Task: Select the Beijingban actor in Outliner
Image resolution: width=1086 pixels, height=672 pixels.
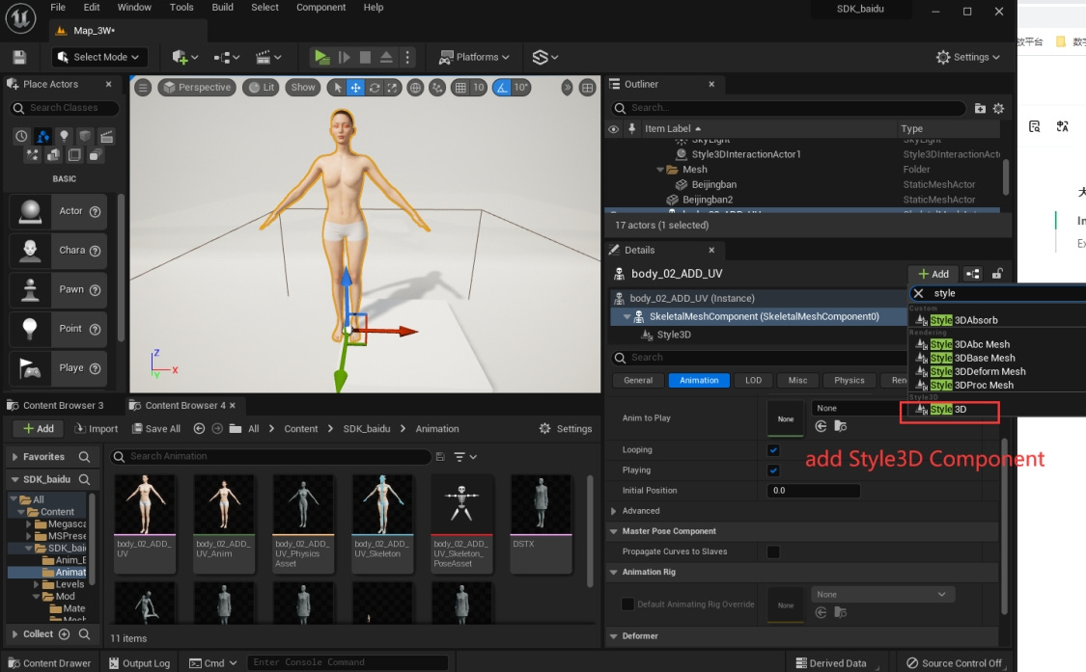Action: (x=713, y=185)
